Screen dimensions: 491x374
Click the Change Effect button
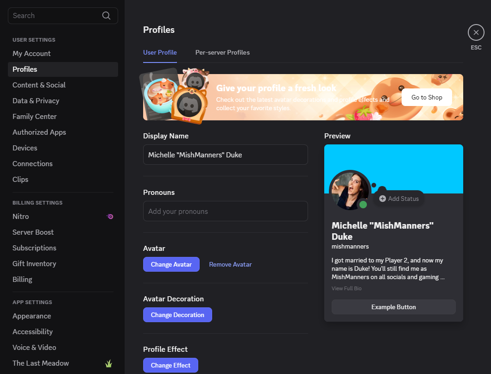170,365
